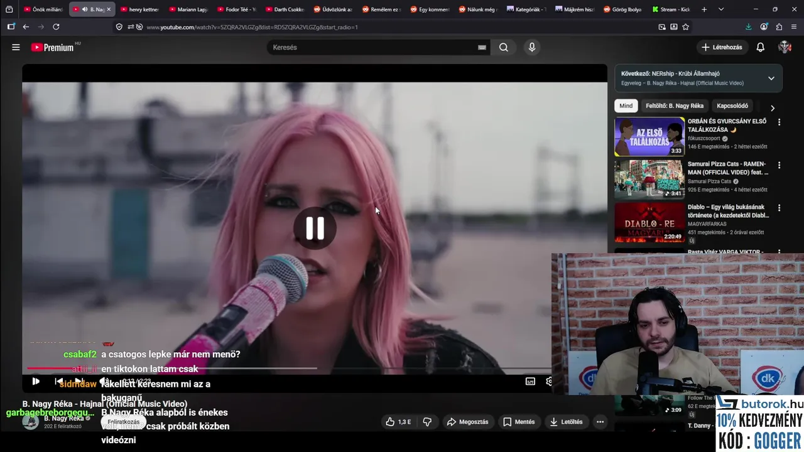Viewport: 804px width, 452px height.
Task: Open options for ORBÁN ÉS GYURCSÁNY video
Action: tap(780, 122)
